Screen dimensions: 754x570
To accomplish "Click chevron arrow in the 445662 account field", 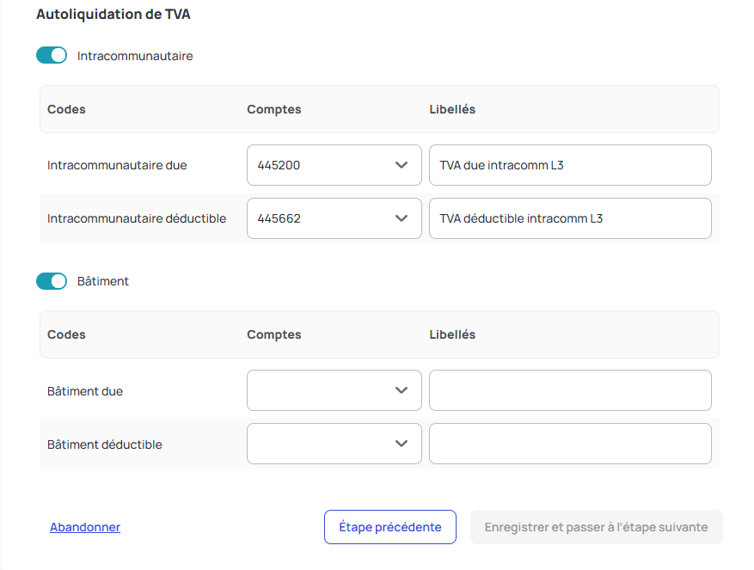I will [x=401, y=218].
